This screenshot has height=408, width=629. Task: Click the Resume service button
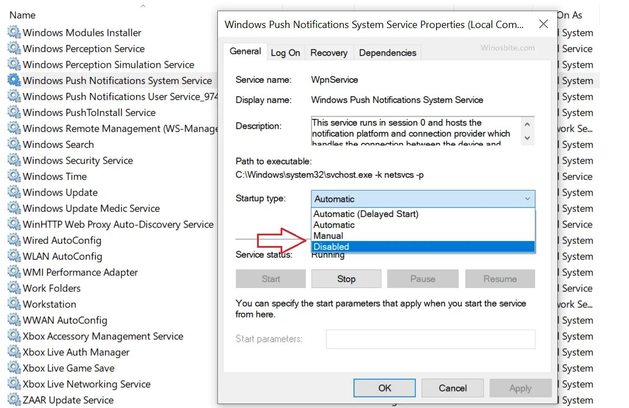tap(500, 279)
